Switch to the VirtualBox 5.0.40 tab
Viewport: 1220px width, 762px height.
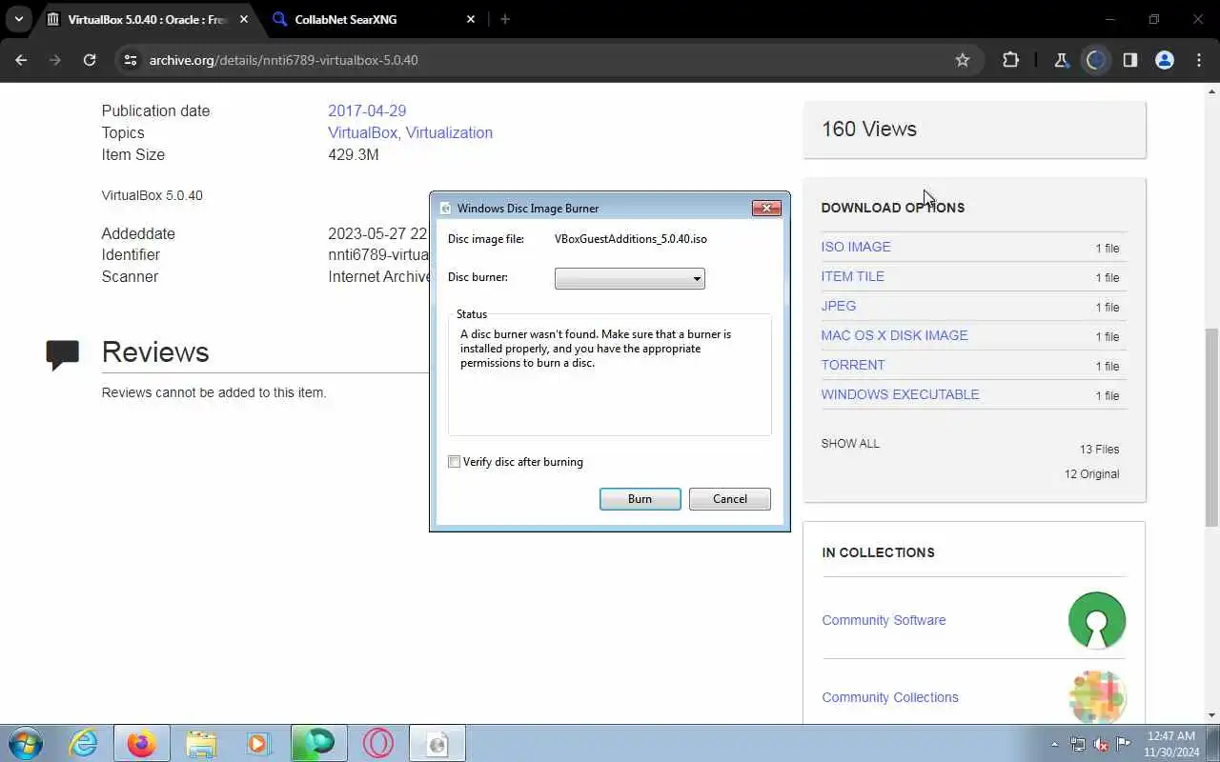click(x=148, y=19)
